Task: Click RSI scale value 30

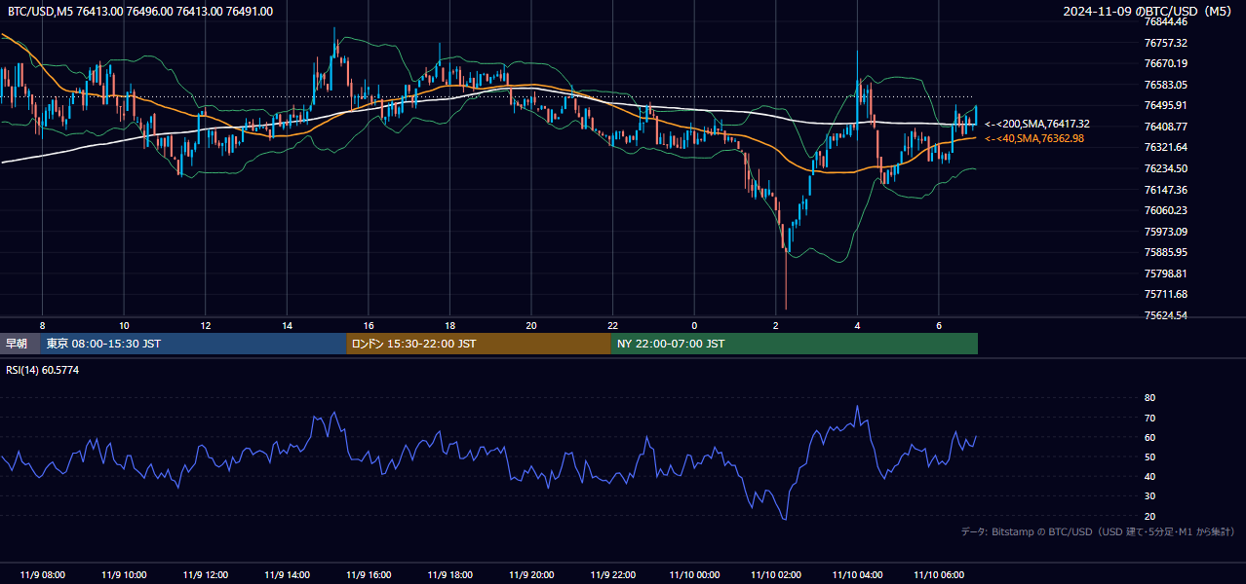Action: tap(1149, 496)
